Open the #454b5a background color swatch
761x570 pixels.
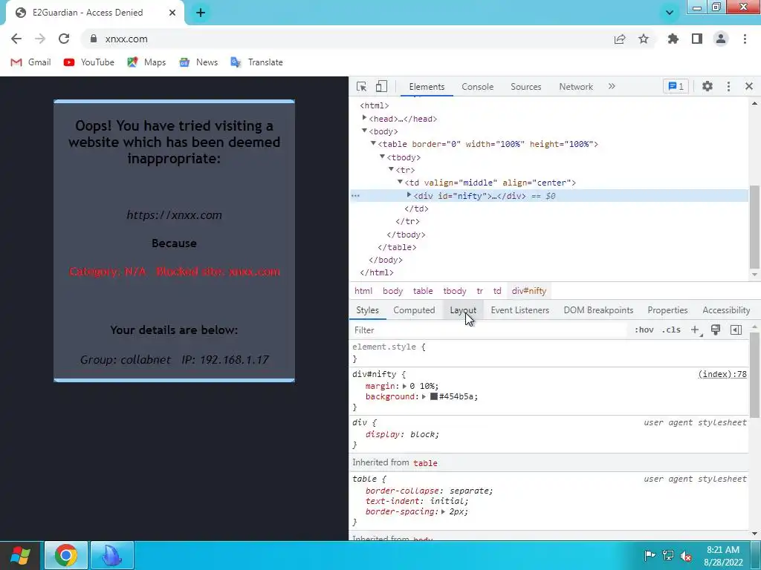(x=434, y=396)
